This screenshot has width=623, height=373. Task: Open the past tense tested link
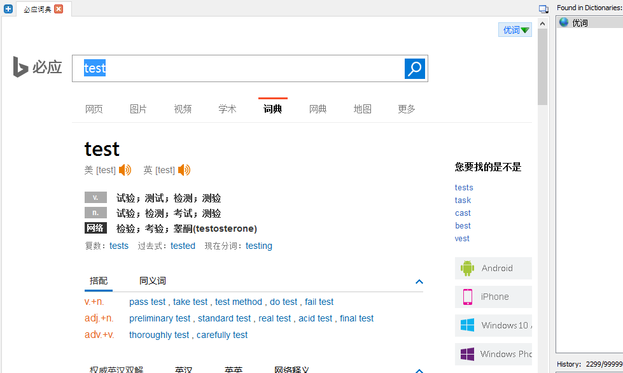(x=183, y=246)
